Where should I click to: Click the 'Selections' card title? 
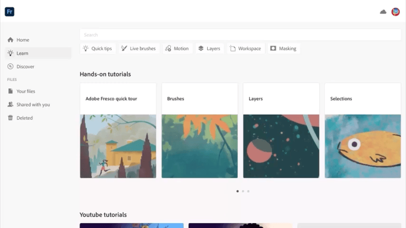(x=341, y=99)
